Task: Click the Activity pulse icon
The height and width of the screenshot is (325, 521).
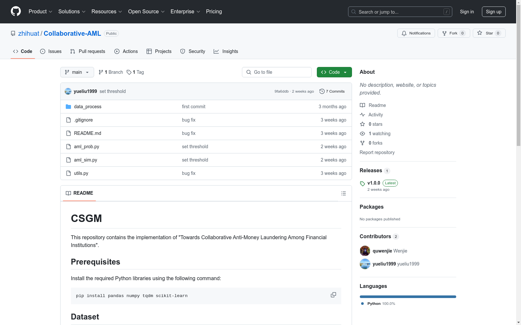Action: [362, 115]
